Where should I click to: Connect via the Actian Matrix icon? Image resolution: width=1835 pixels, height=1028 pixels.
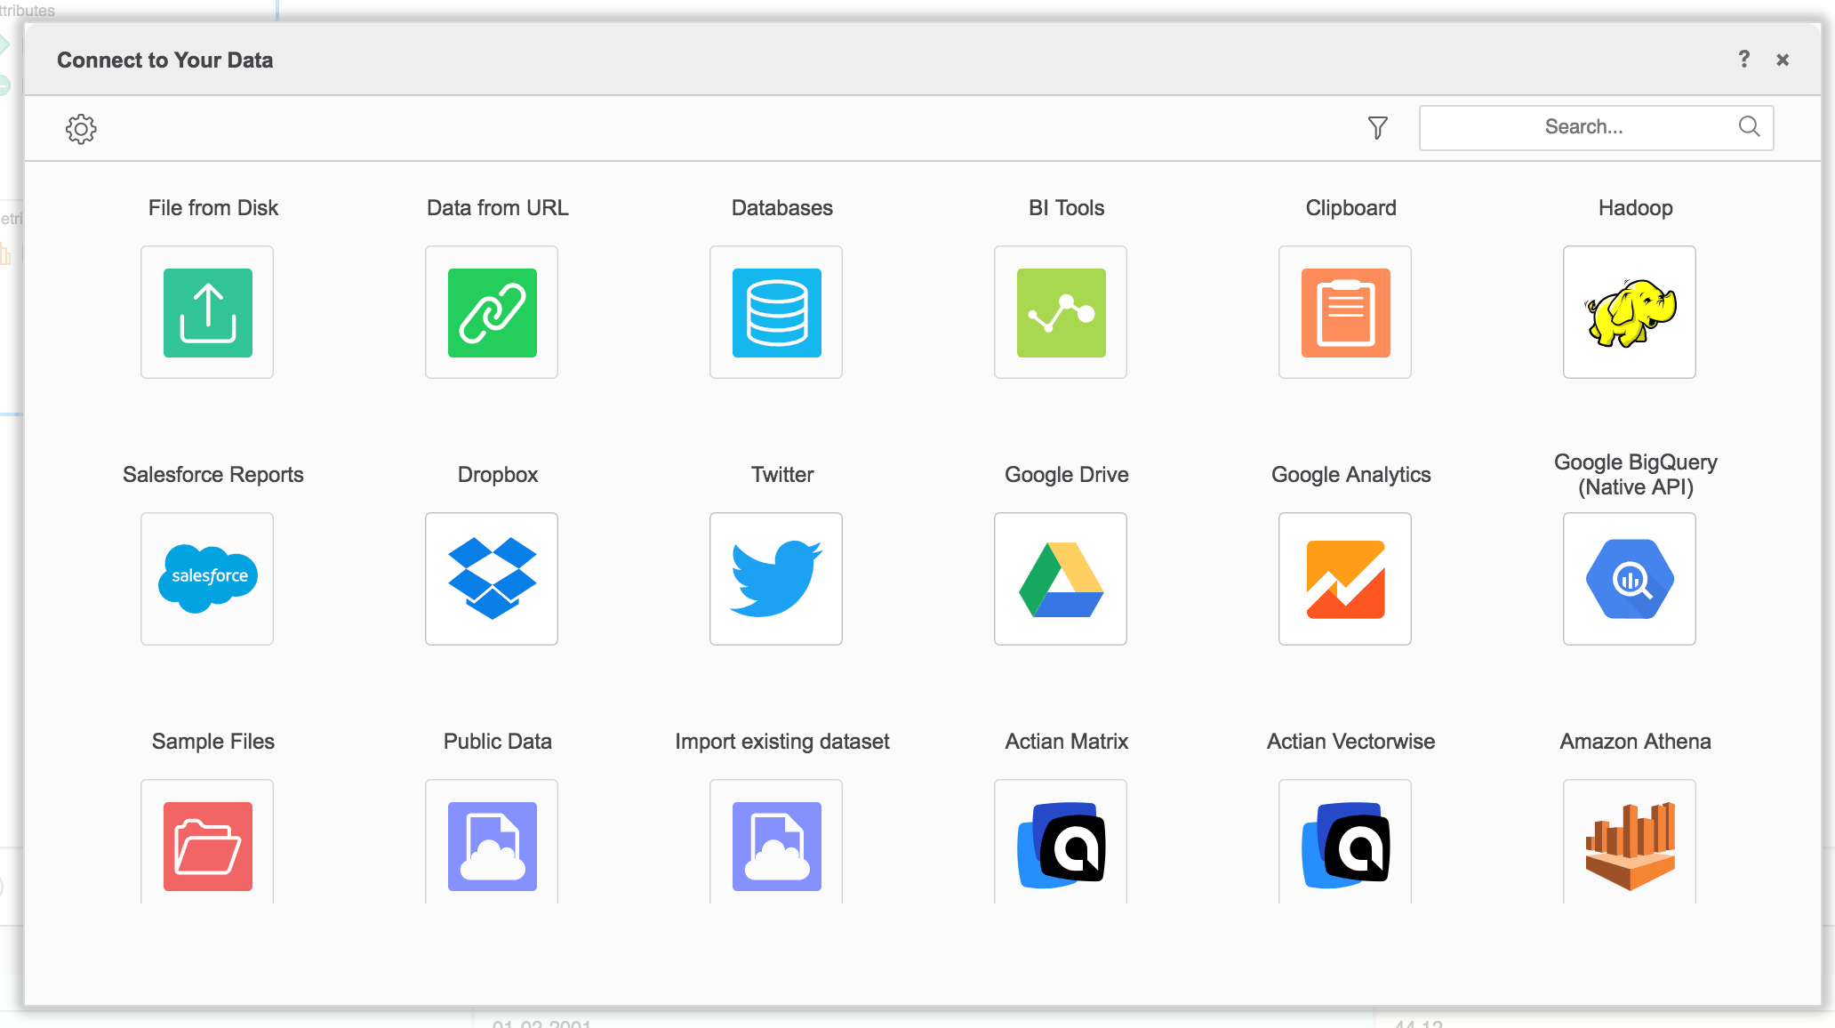click(x=1061, y=842)
